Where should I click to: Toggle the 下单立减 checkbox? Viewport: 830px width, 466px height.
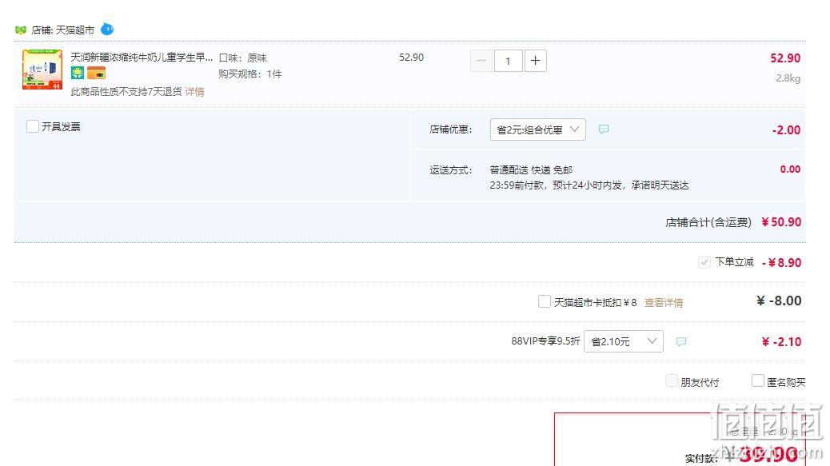(704, 262)
